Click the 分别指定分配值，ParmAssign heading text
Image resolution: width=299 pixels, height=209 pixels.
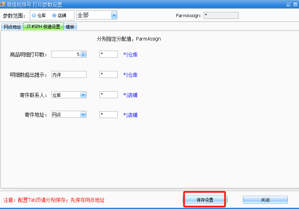tap(129, 39)
